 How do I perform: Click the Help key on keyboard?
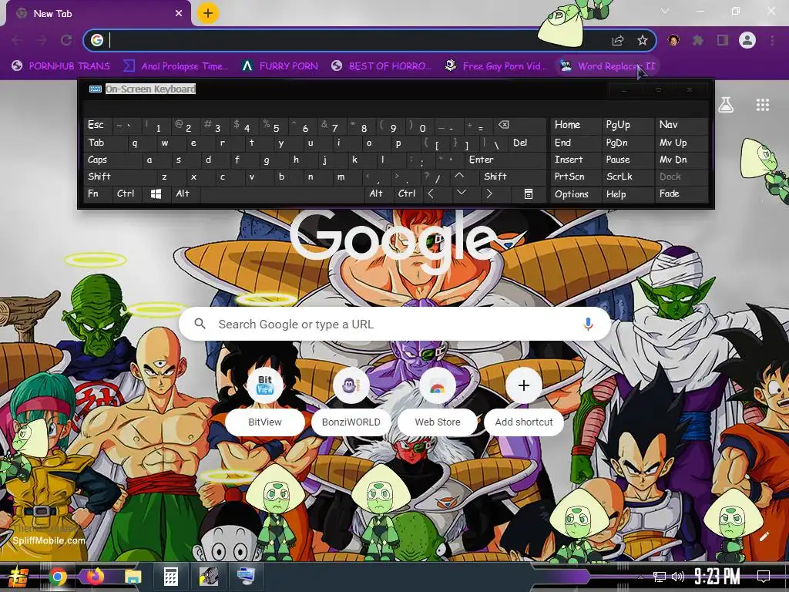[627, 193]
